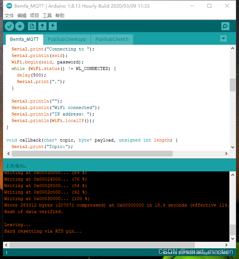Open the 帮助 menu
This screenshot has width=239, height=259.
[x=59, y=16]
